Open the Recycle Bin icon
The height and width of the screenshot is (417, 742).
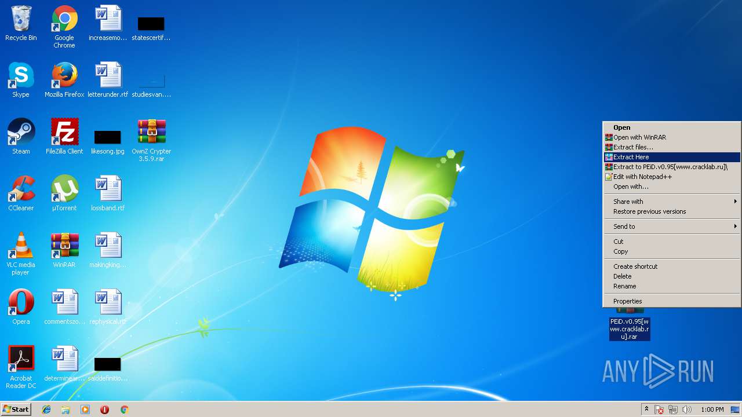(x=21, y=23)
